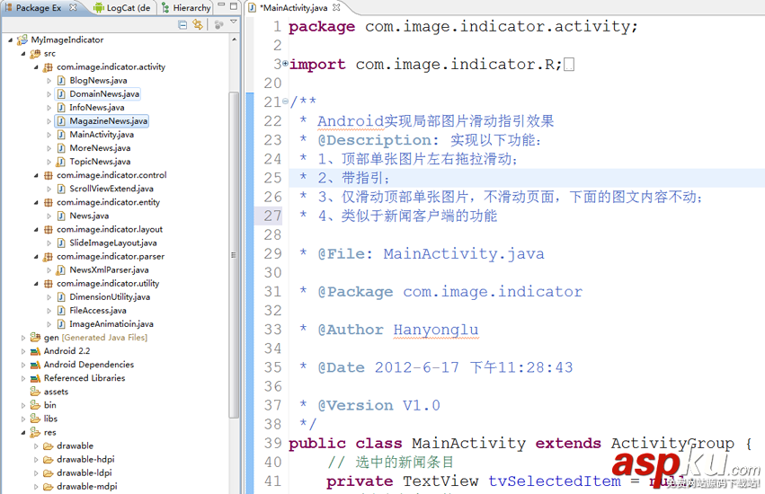Expand DomainNews.java node

[x=49, y=94]
